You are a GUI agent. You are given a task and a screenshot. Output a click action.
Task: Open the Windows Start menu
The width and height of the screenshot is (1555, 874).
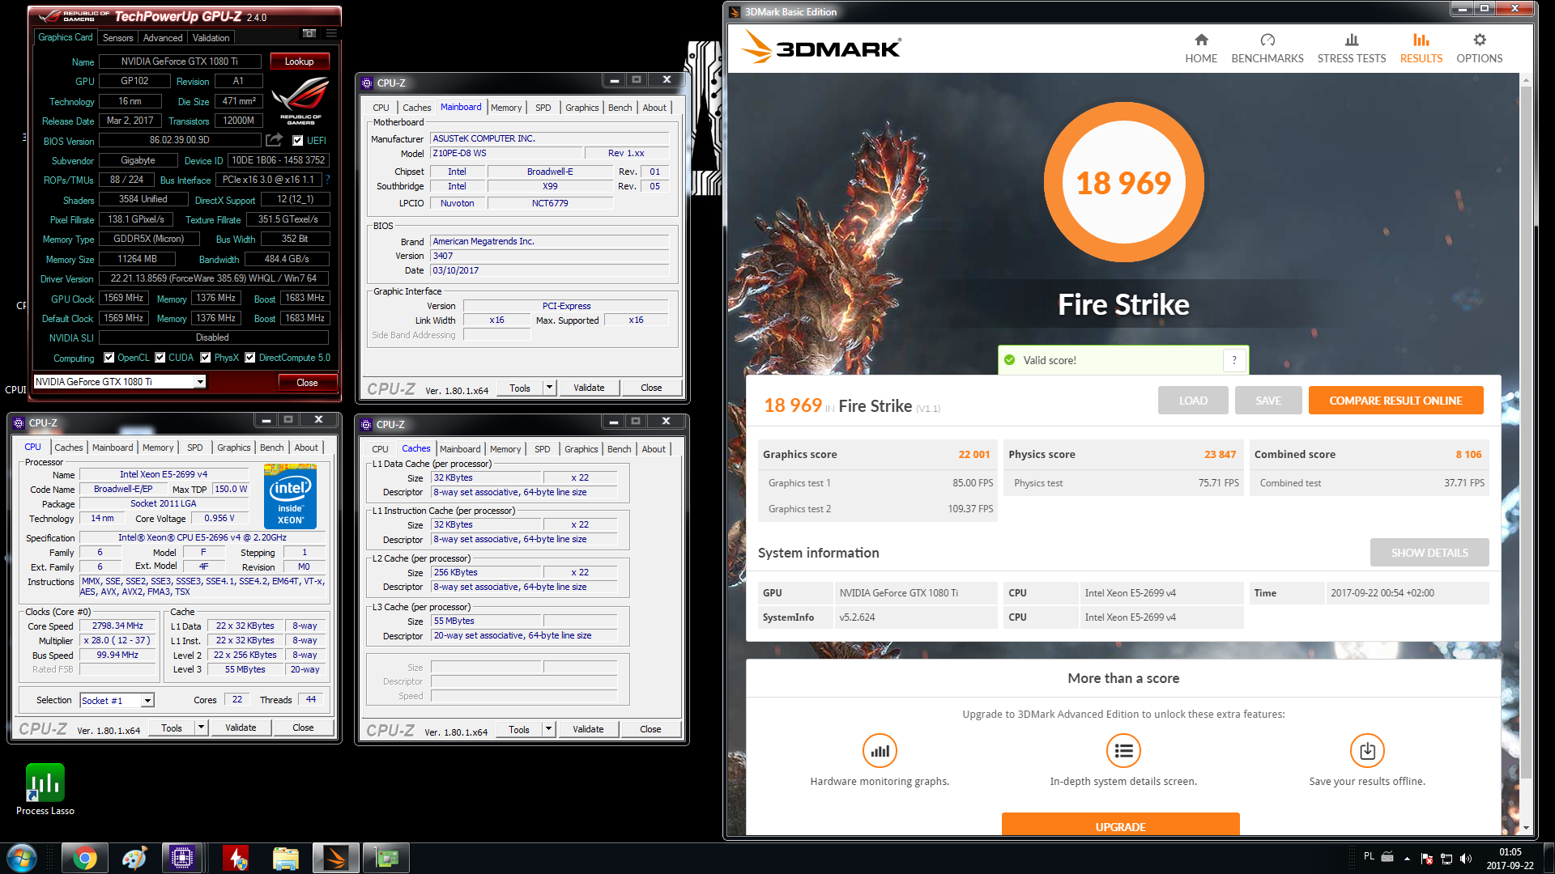click(22, 858)
